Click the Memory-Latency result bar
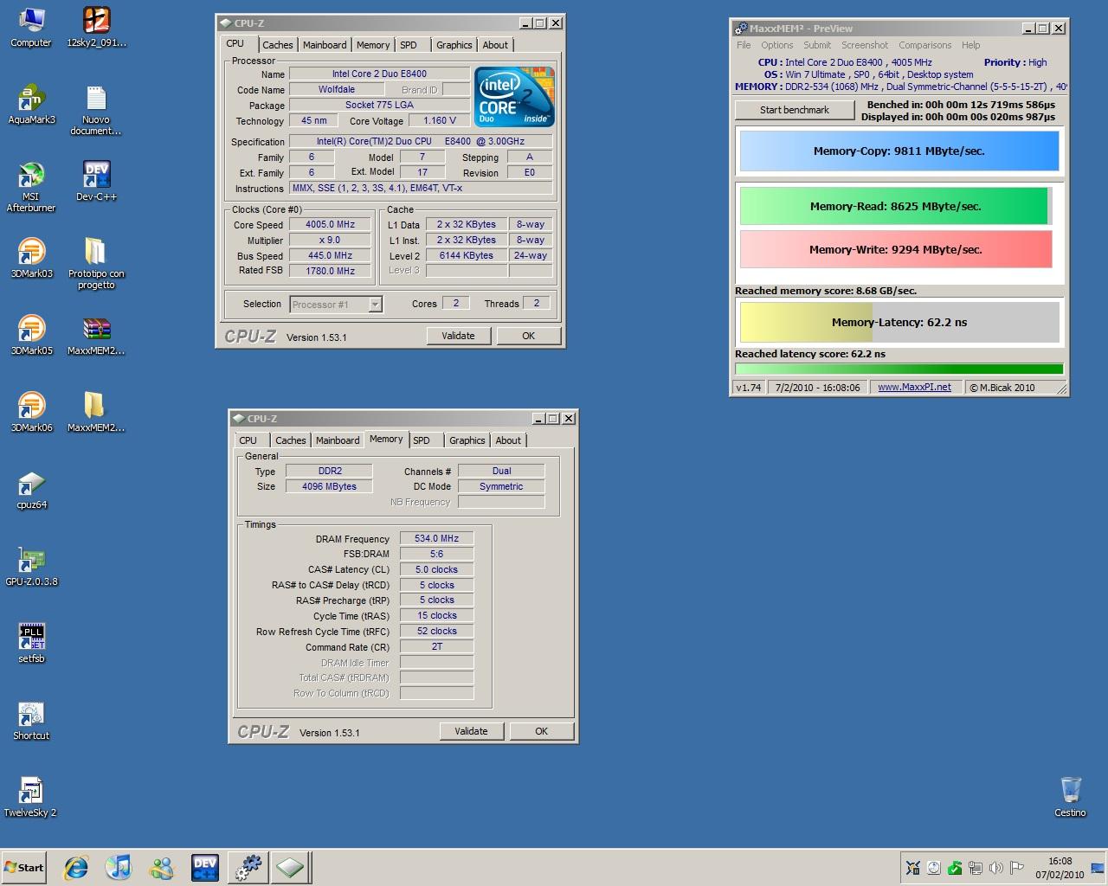1108x886 pixels. [899, 322]
